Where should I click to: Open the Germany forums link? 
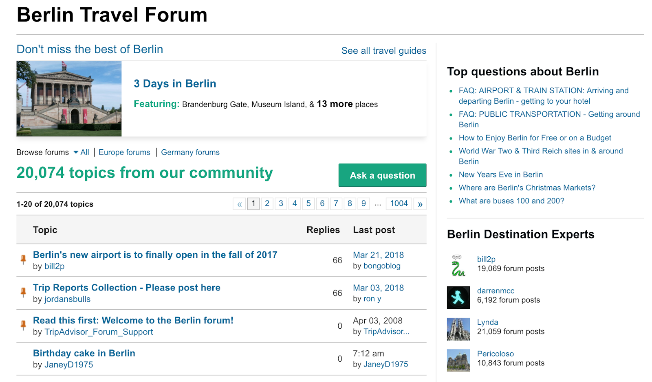190,152
